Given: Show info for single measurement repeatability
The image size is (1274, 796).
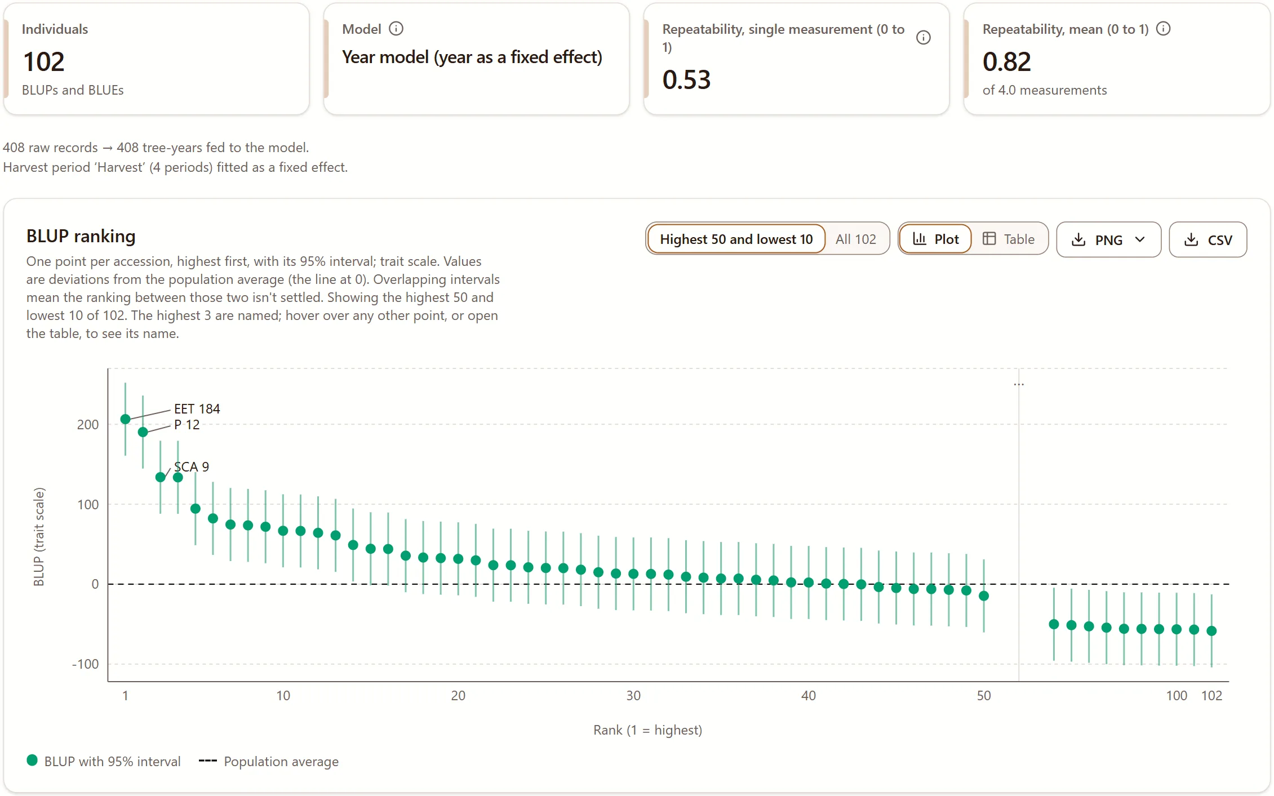Looking at the screenshot, I should (923, 38).
